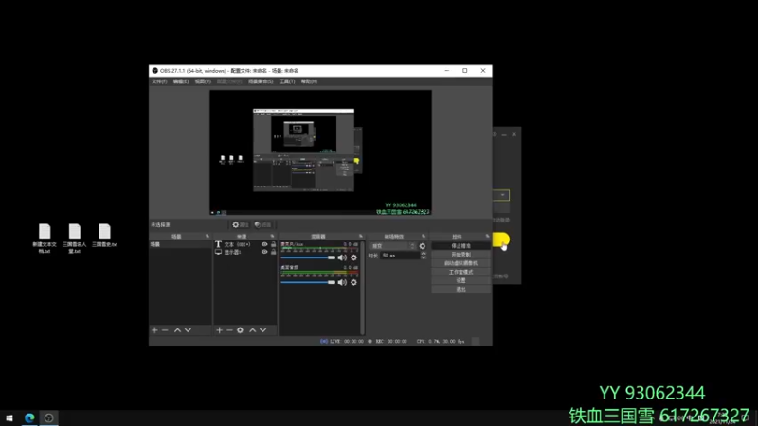The width and height of the screenshot is (758, 426).
Task: Pop out the 来源 dock using its header icon
Action: click(272, 236)
